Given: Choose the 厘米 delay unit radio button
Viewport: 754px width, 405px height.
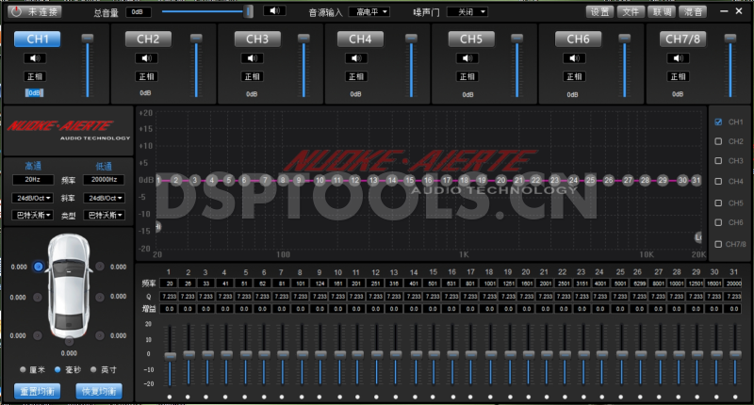Looking at the screenshot, I should pyautogui.click(x=23, y=369).
